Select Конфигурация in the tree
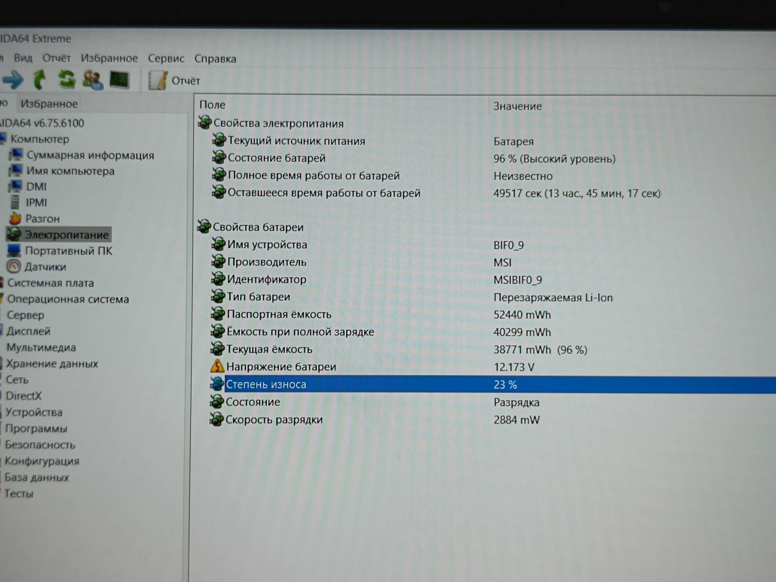 (42, 461)
